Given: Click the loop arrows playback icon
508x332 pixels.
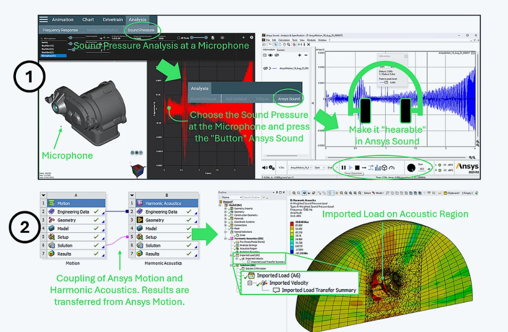Looking at the screenshot, I should pyautogui.click(x=371, y=168).
